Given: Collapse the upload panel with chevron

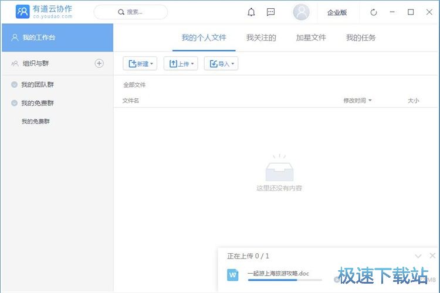Looking at the screenshot, I should pyautogui.click(x=418, y=256).
